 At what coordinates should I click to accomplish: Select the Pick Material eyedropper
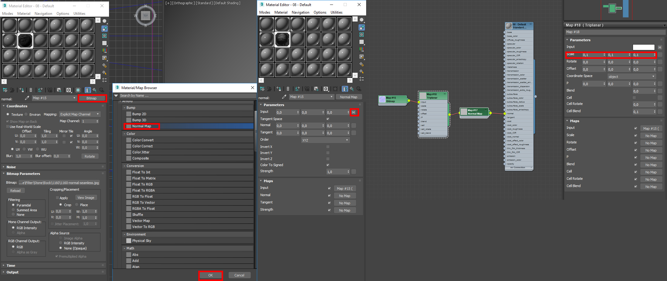tap(27, 98)
